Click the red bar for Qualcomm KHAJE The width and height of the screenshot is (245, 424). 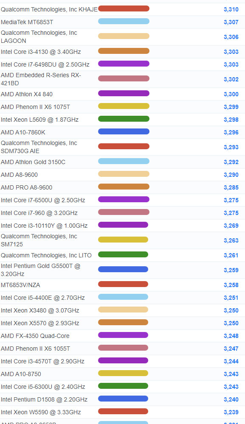[x=124, y=8]
